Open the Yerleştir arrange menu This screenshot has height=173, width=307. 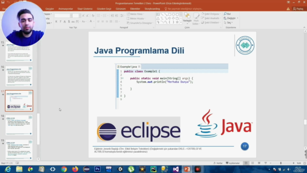tap(187, 19)
